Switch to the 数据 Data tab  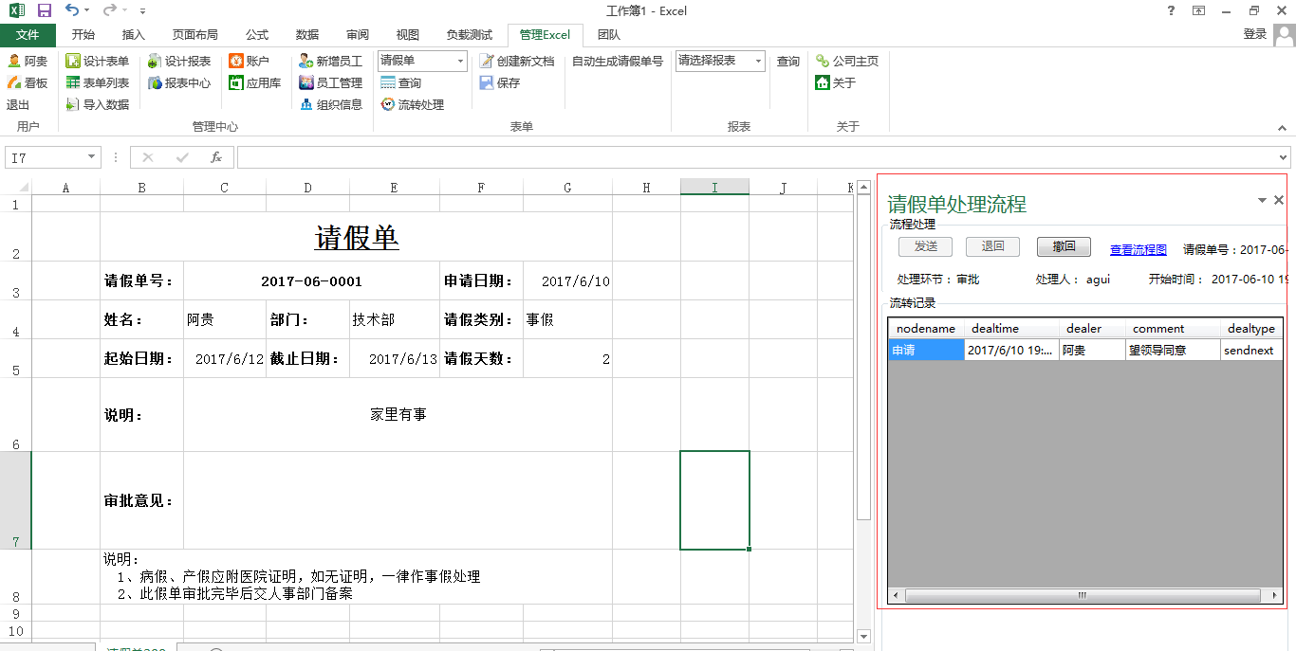pyautogui.click(x=307, y=35)
